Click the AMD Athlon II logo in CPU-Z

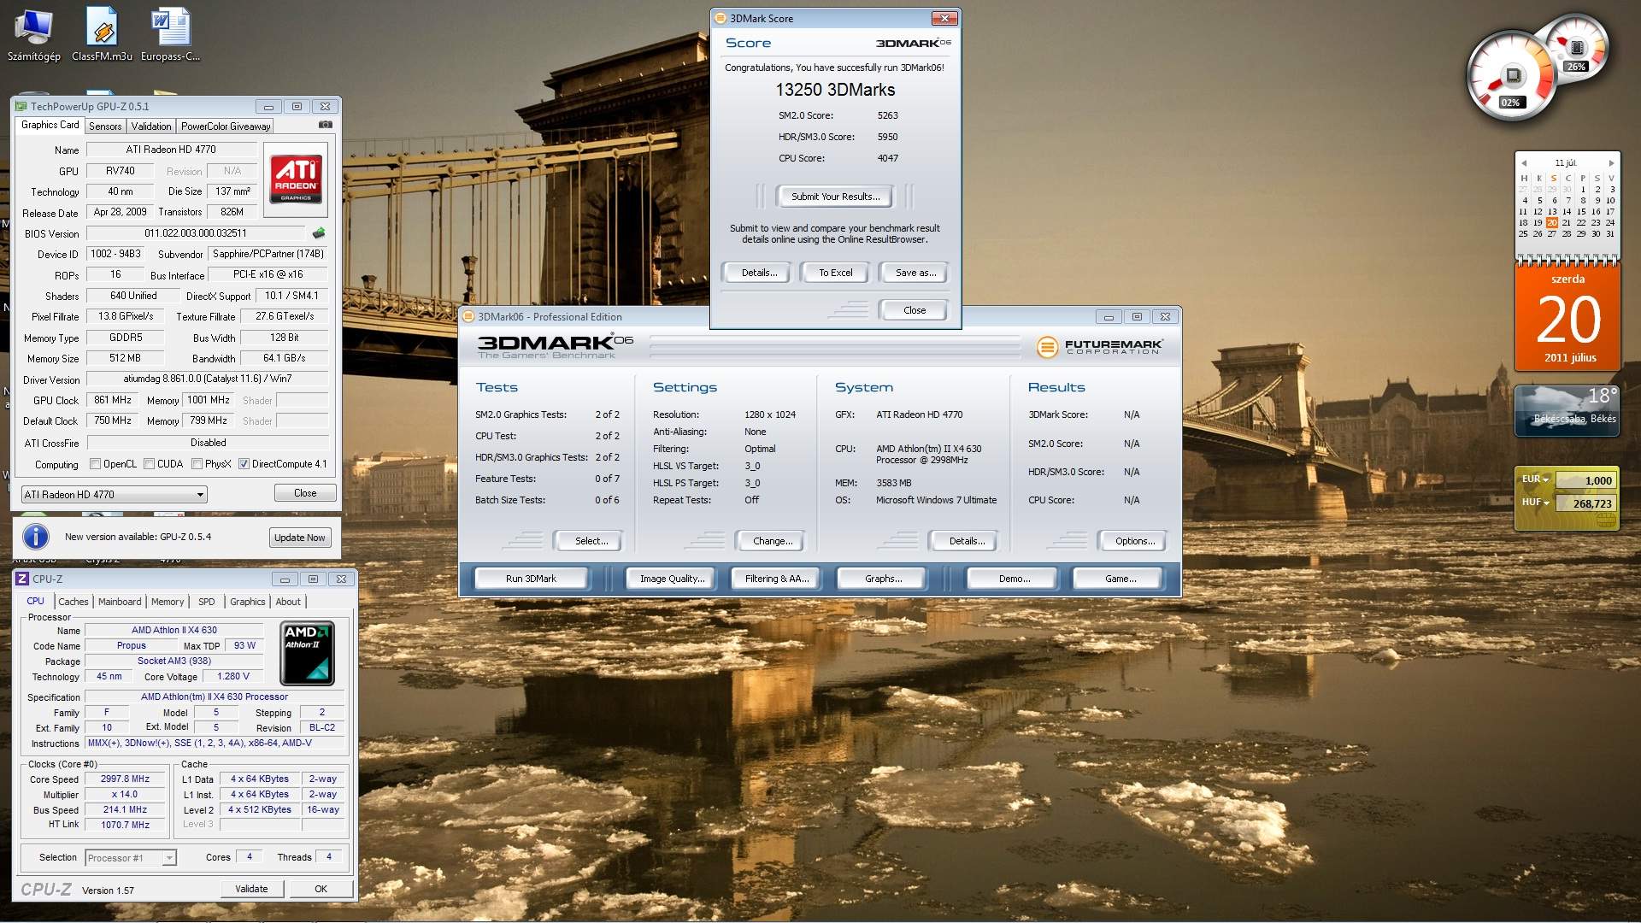tap(307, 654)
